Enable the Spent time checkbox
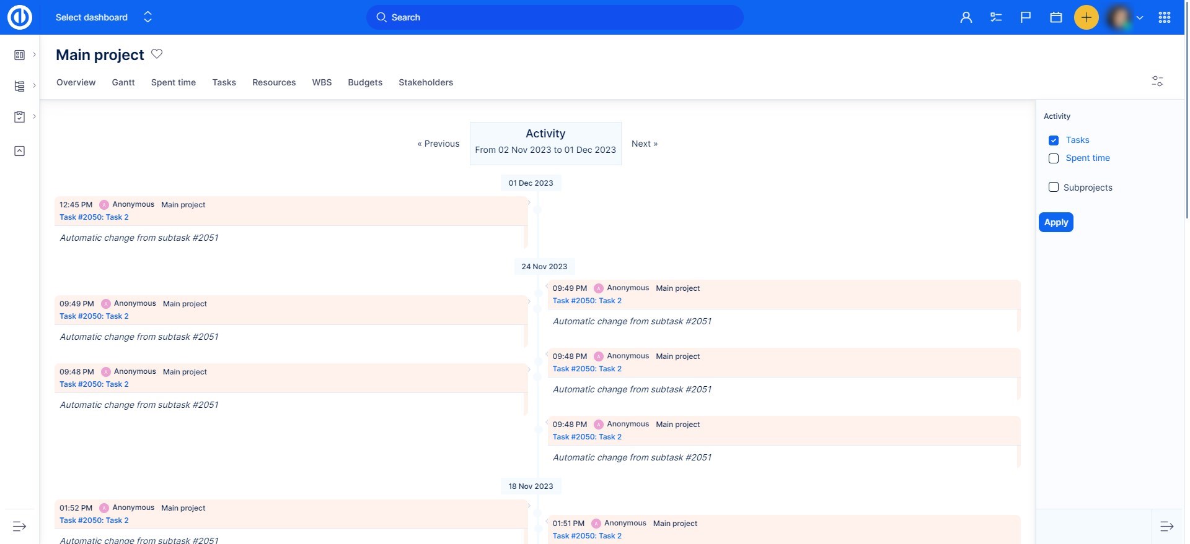1190x544 pixels. [1054, 158]
